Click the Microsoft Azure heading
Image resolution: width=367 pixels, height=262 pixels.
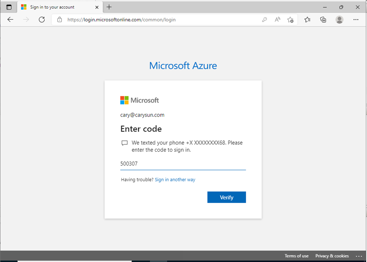(183, 66)
